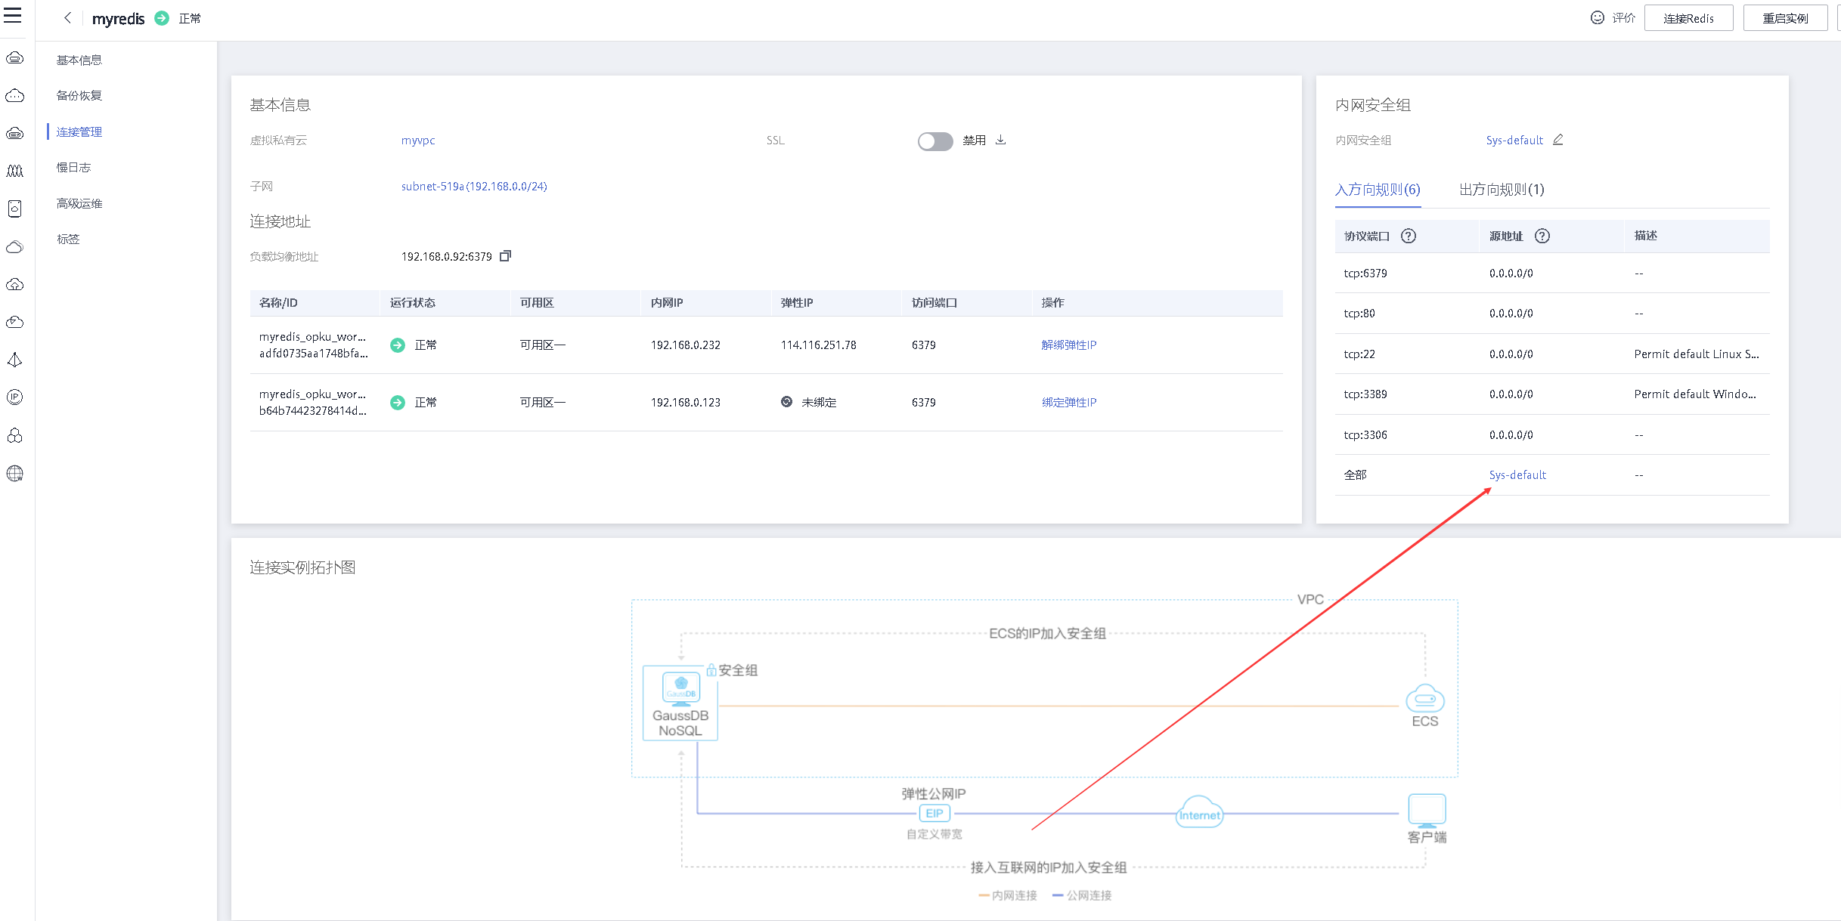Open Backup and Restore menu item

[79, 95]
